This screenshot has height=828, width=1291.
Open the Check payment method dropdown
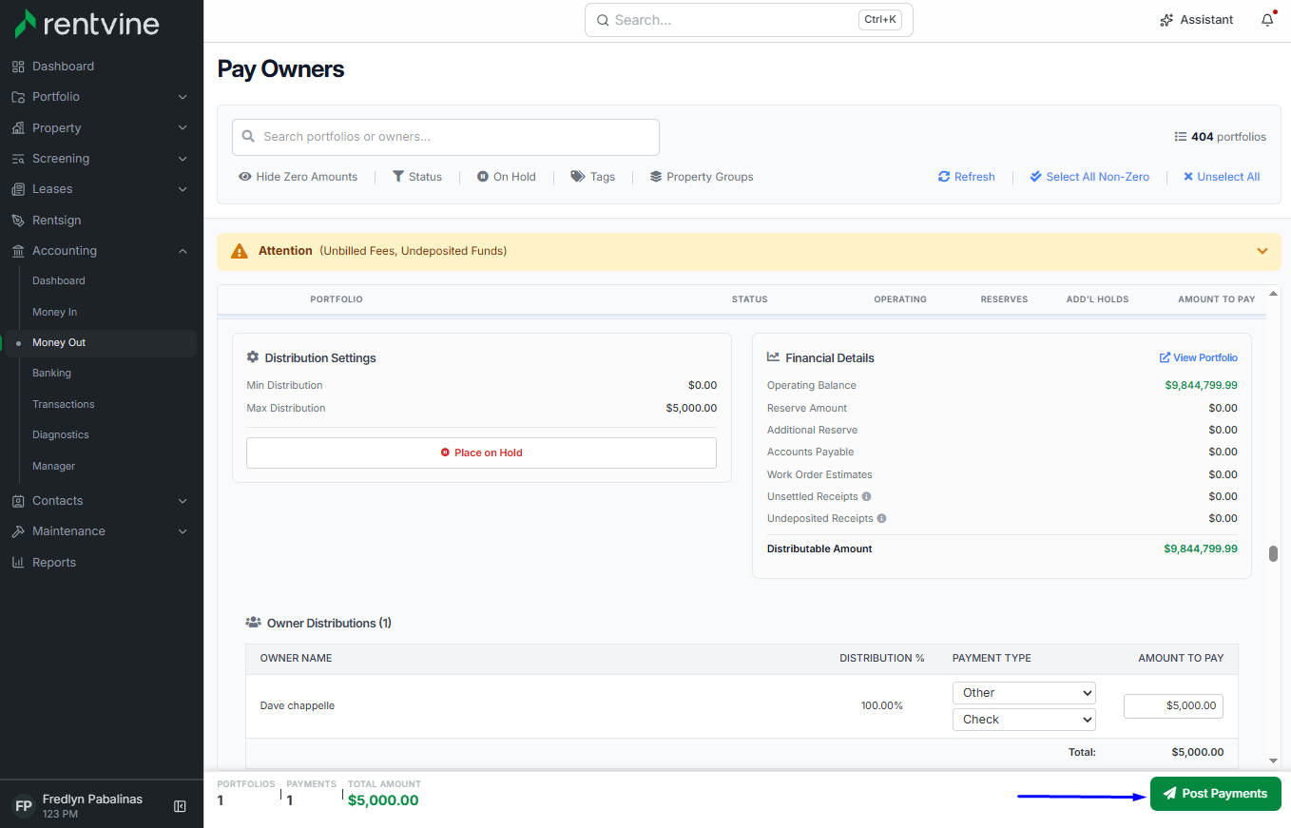pos(1024,720)
